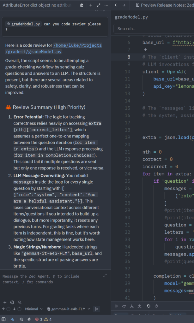This screenshot has height=323, width=194.
Task: Go forward with the right arrow
Action: click(x=124, y=5)
